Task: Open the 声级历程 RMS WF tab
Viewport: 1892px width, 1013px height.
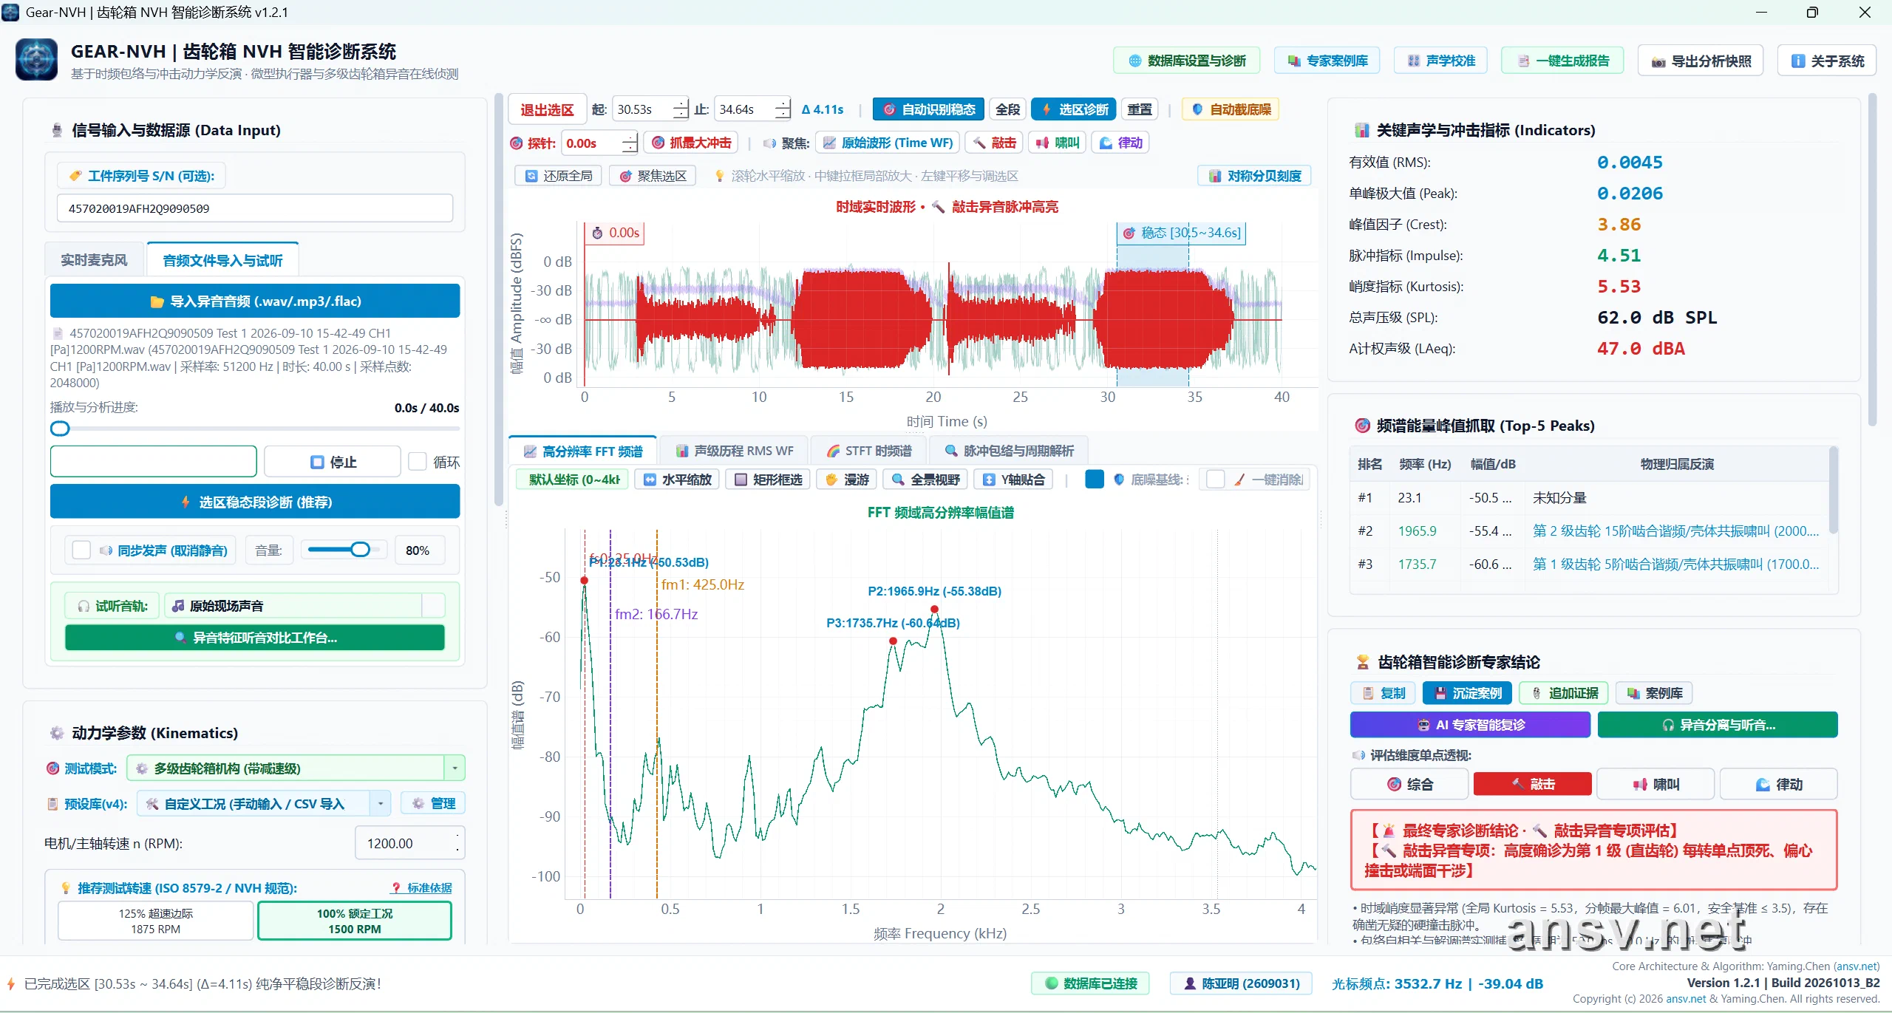Action: 734,451
